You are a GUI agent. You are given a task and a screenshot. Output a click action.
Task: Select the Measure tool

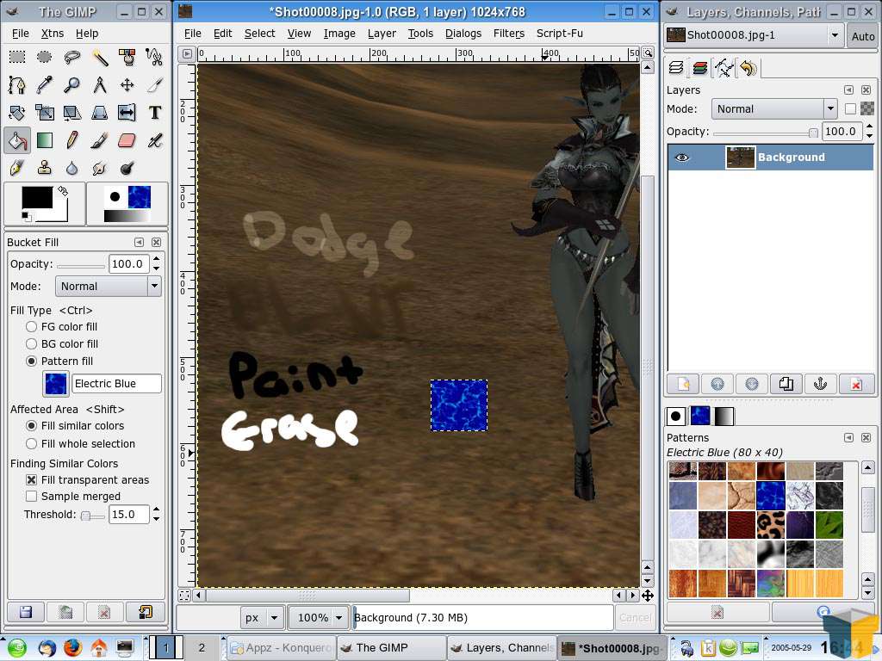(x=100, y=85)
